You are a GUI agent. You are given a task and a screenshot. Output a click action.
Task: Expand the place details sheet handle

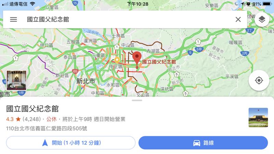(137, 100)
